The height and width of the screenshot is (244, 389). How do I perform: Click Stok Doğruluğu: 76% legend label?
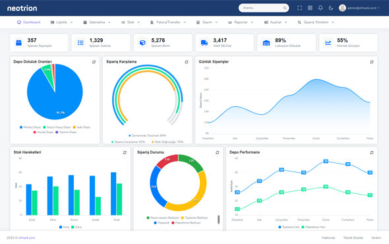click(167, 142)
